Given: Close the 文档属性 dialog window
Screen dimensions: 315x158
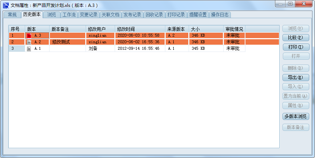Looking at the screenshot, I should coord(304,4).
